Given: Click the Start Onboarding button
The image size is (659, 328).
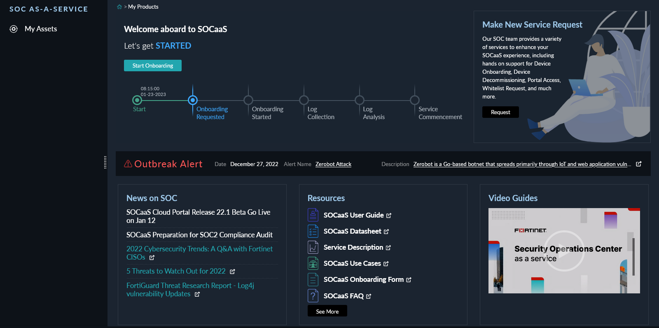Looking at the screenshot, I should pyautogui.click(x=153, y=66).
